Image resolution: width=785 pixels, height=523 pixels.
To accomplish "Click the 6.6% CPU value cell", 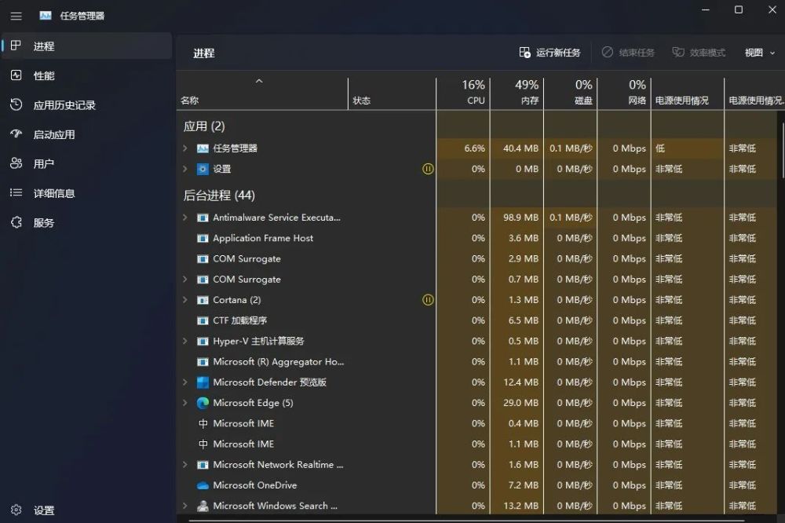I will pyautogui.click(x=463, y=148).
